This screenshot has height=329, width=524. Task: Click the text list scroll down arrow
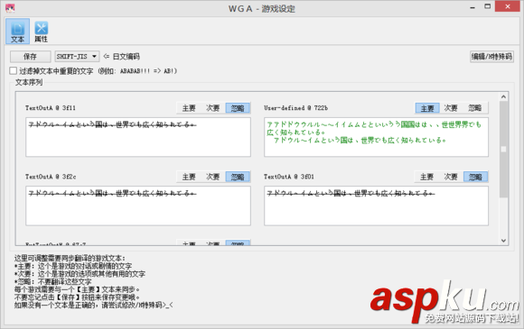[503, 241]
